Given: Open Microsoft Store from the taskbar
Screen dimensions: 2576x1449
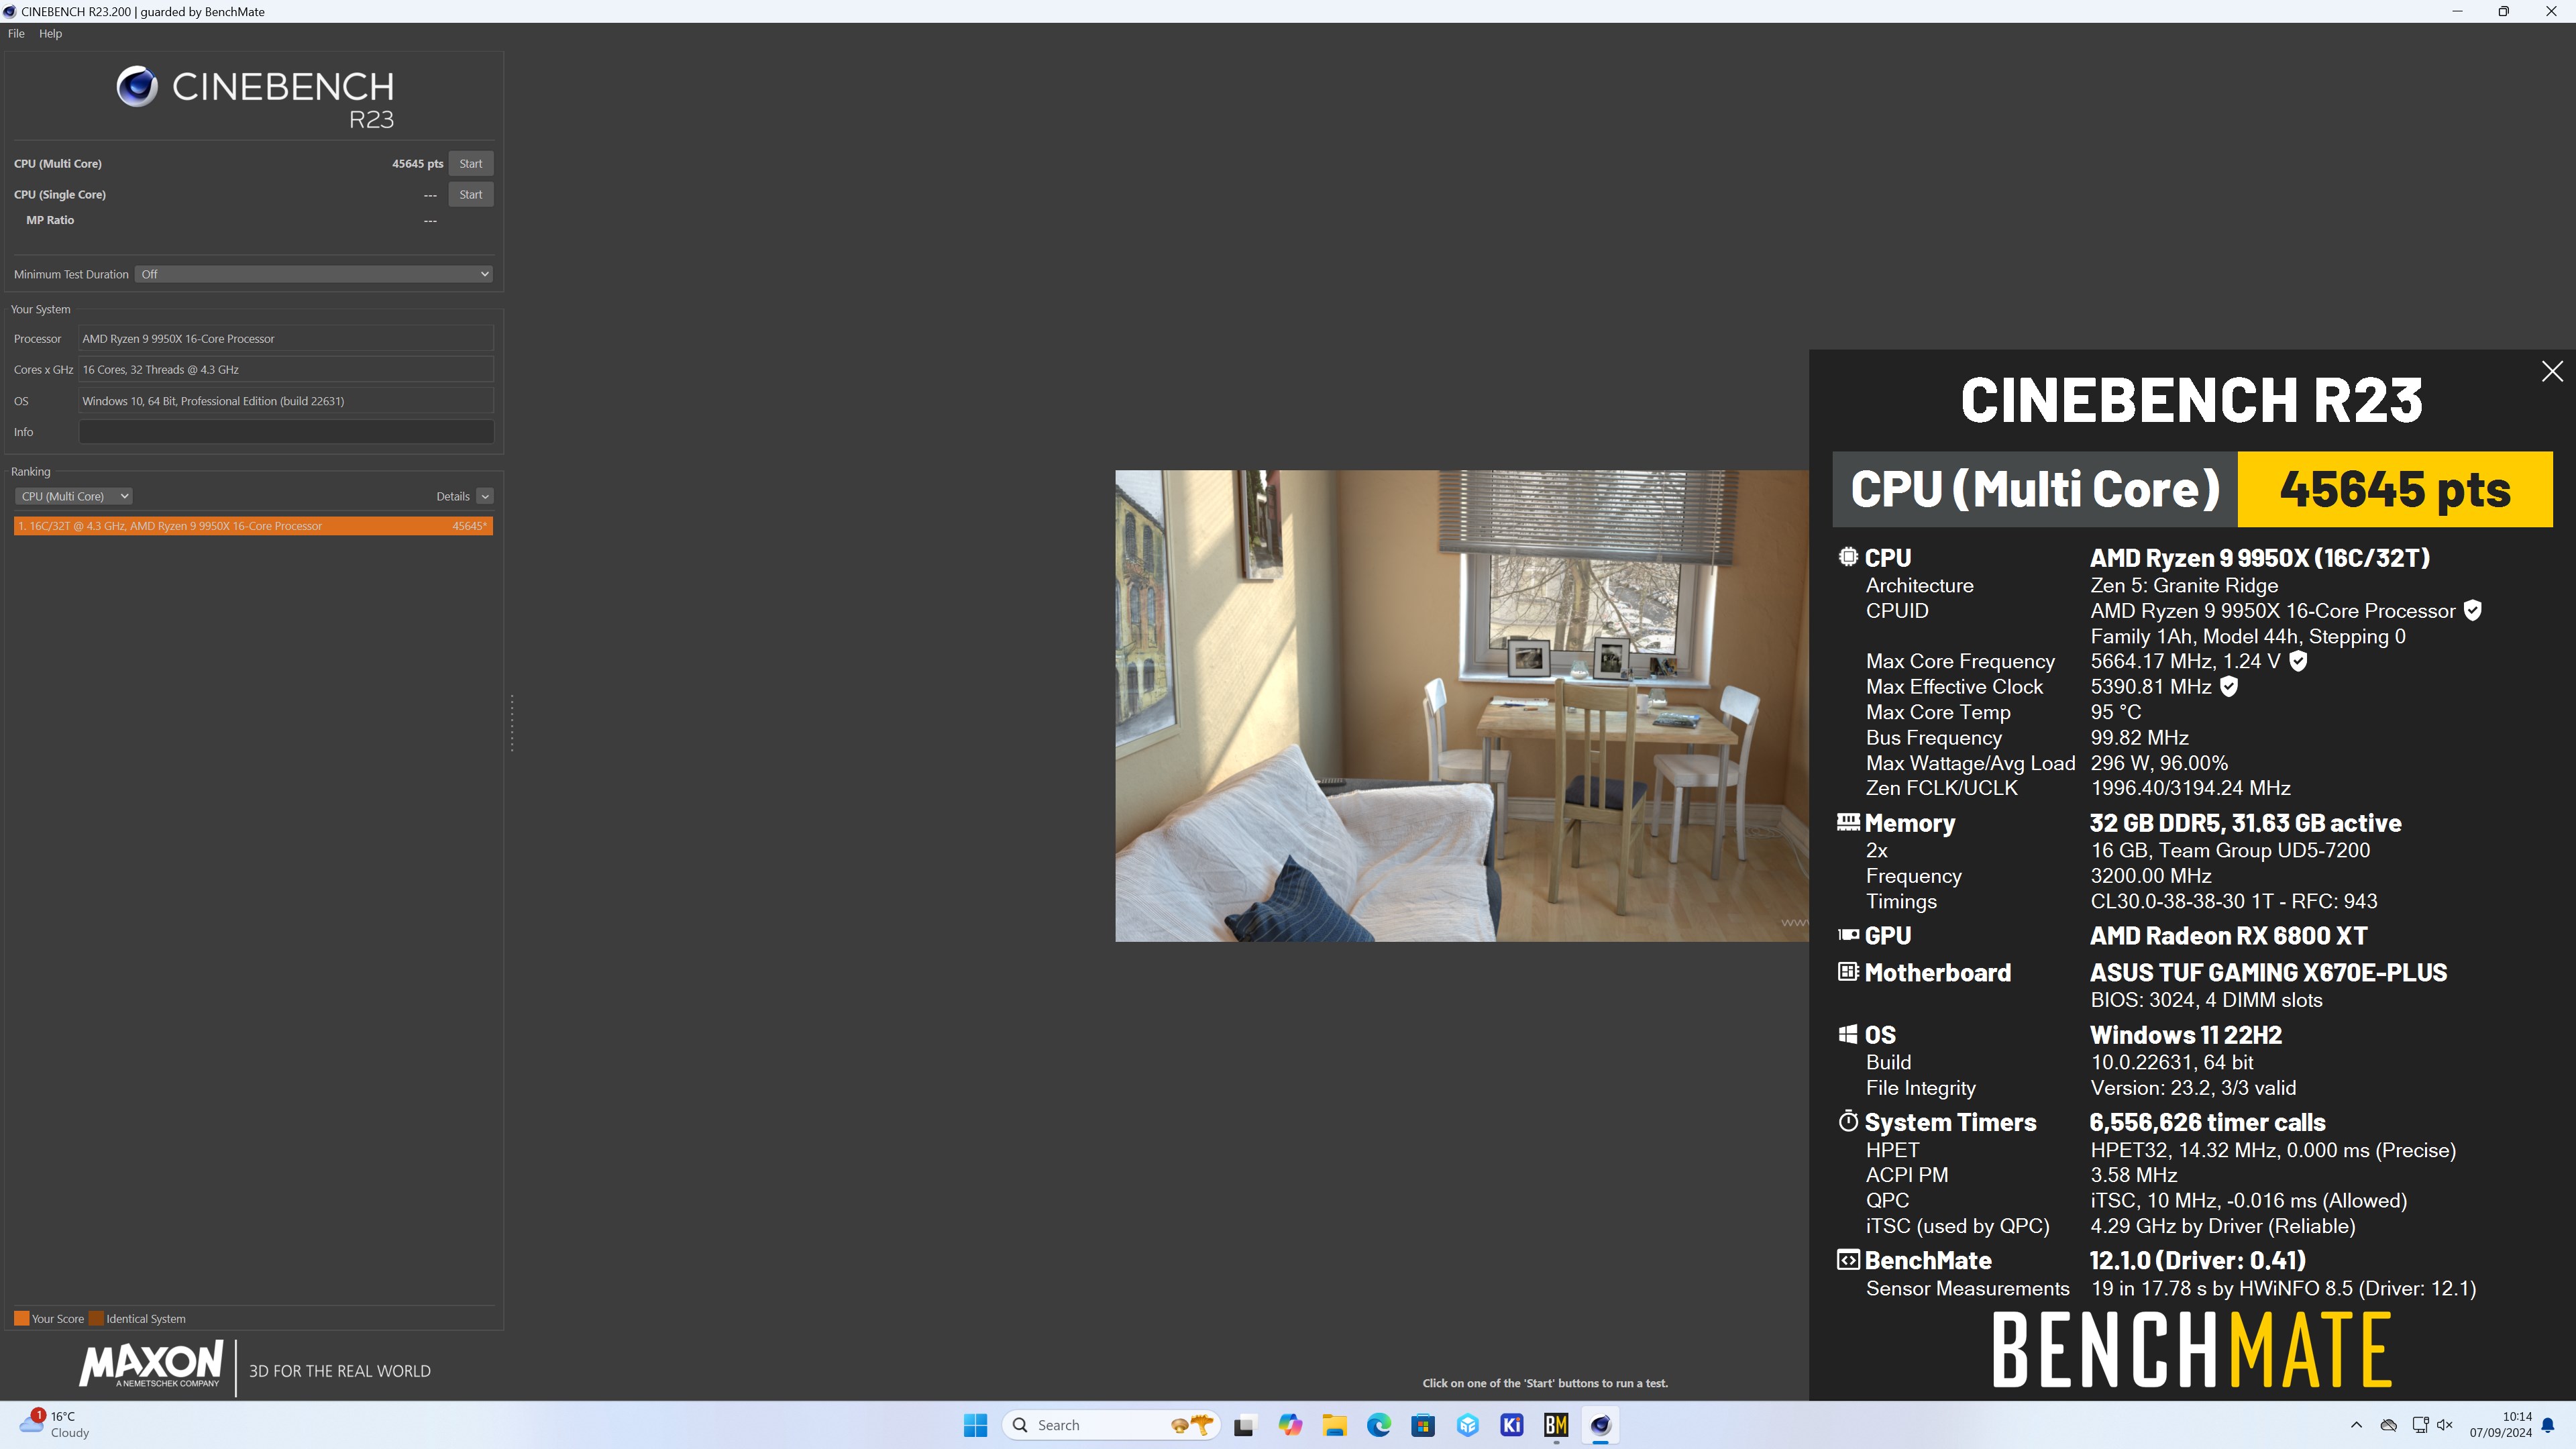Looking at the screenshot, I should pyautogui.click(x=1423, y=1425).
